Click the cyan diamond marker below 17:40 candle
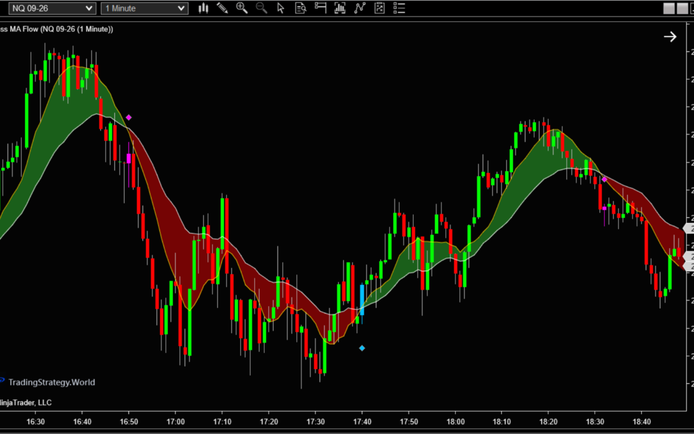The image size is (694, 434). point(362,348)
